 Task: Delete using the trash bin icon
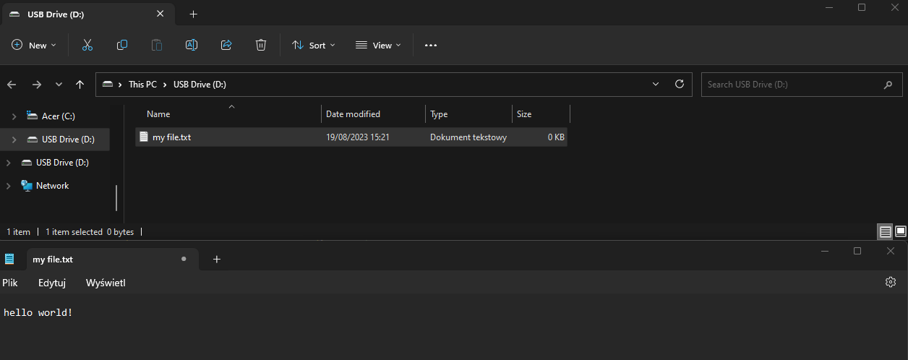coord(261,45)
